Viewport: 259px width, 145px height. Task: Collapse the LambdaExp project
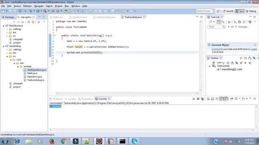point(4,46)
